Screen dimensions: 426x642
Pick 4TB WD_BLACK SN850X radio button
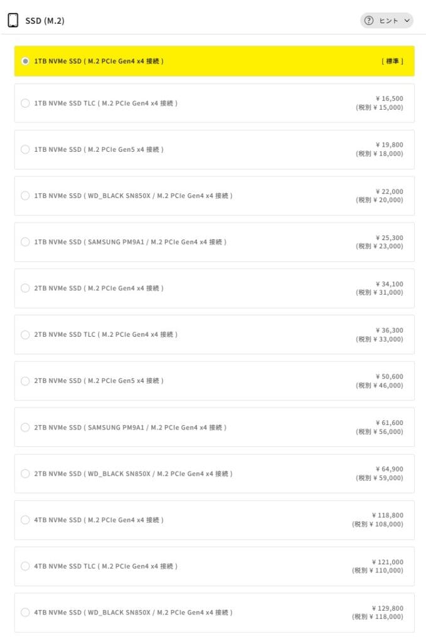point(25,613)
